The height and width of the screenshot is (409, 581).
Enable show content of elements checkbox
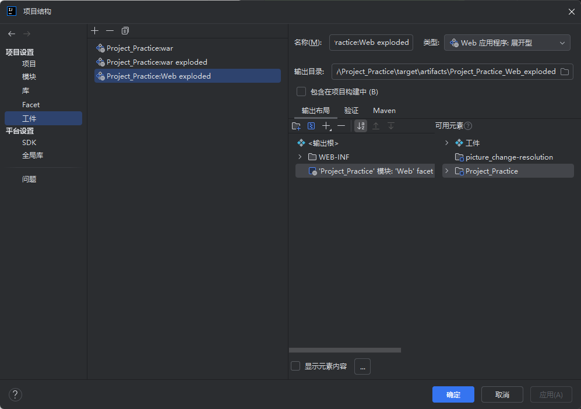[x=295, y=366]
